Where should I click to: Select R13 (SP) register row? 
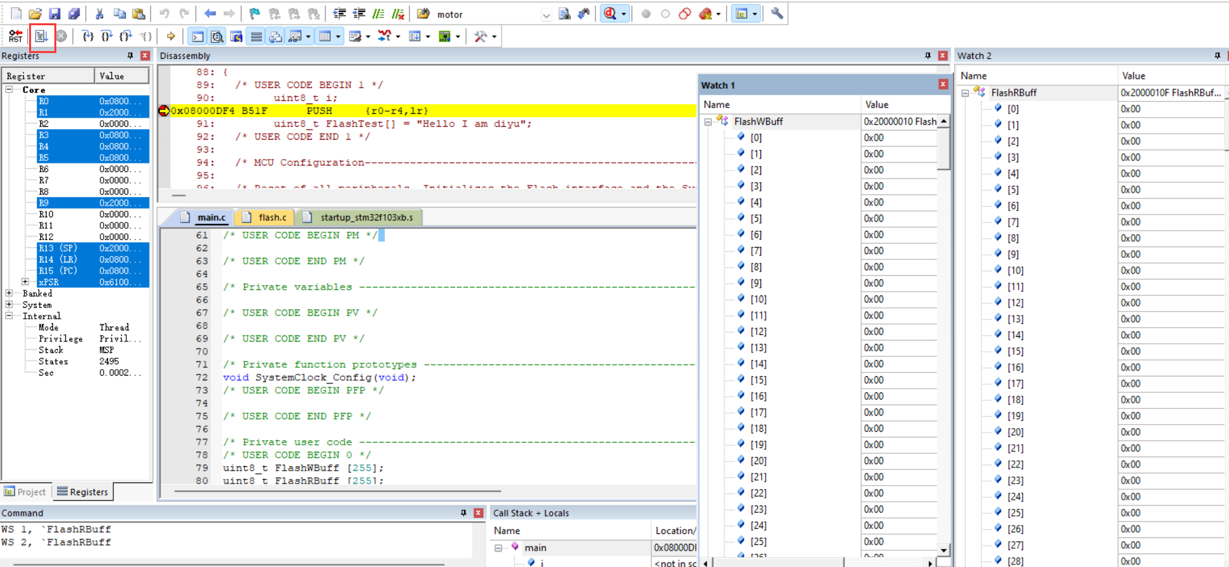[93, 248]
